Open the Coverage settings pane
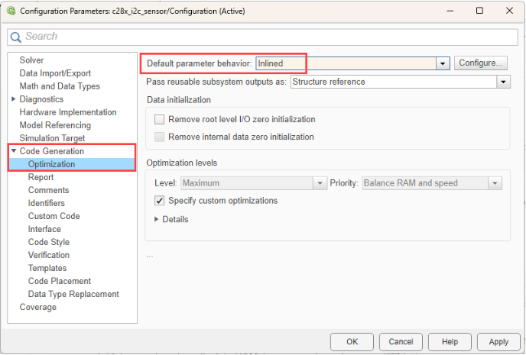 tap(37, 307)
